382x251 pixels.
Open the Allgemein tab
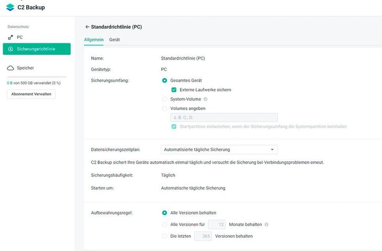pyautogui.click(x=94, y=40)
